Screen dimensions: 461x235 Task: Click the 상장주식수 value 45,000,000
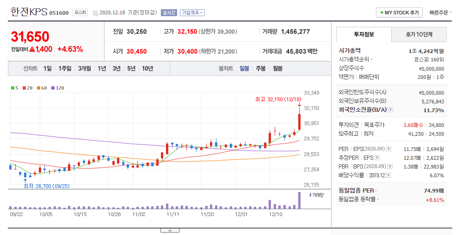pyautogui.click(x=431, y=69)
